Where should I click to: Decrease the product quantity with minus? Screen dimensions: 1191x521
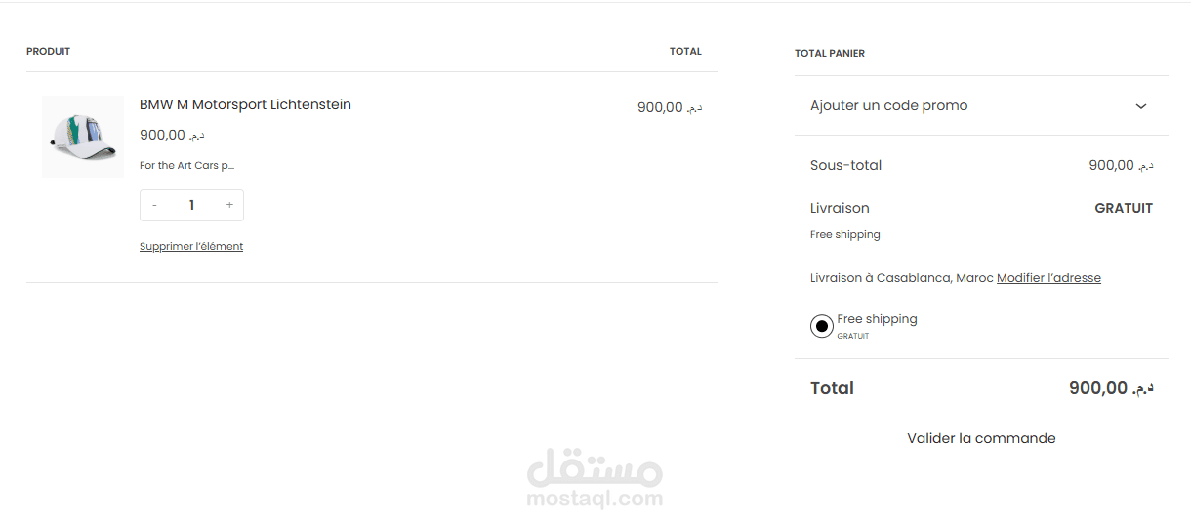[154, 205]
